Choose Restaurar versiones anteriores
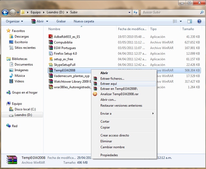This screenshot has height=169, width=206. click(124, 106)
